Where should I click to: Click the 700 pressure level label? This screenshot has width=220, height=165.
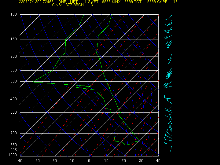[x=14, y=133]
